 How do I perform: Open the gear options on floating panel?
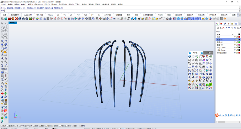click(210, 53)
